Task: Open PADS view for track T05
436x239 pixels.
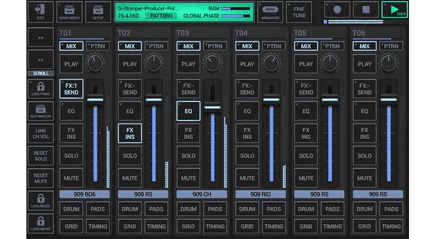Action: click(333, 209)
